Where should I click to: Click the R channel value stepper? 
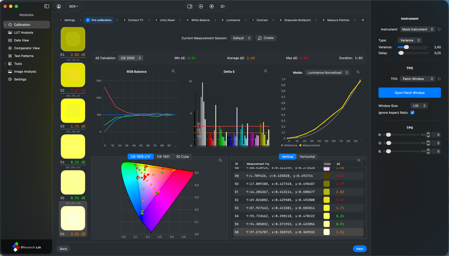(428, 135)
